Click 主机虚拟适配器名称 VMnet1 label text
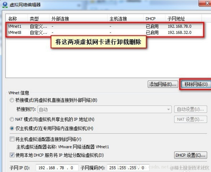Image resolution: width=211 pixels, height=172 pixels. 63,147
